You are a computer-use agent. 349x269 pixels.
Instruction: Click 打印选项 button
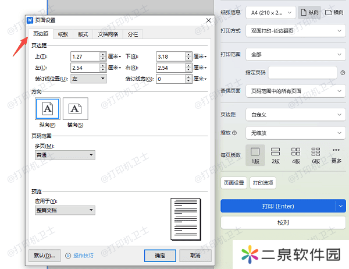263,183
